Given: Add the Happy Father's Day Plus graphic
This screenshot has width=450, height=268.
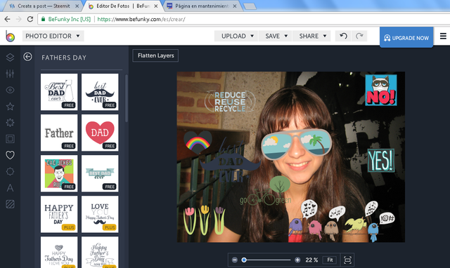Looking at the screenshot, I should pos(59,214).
